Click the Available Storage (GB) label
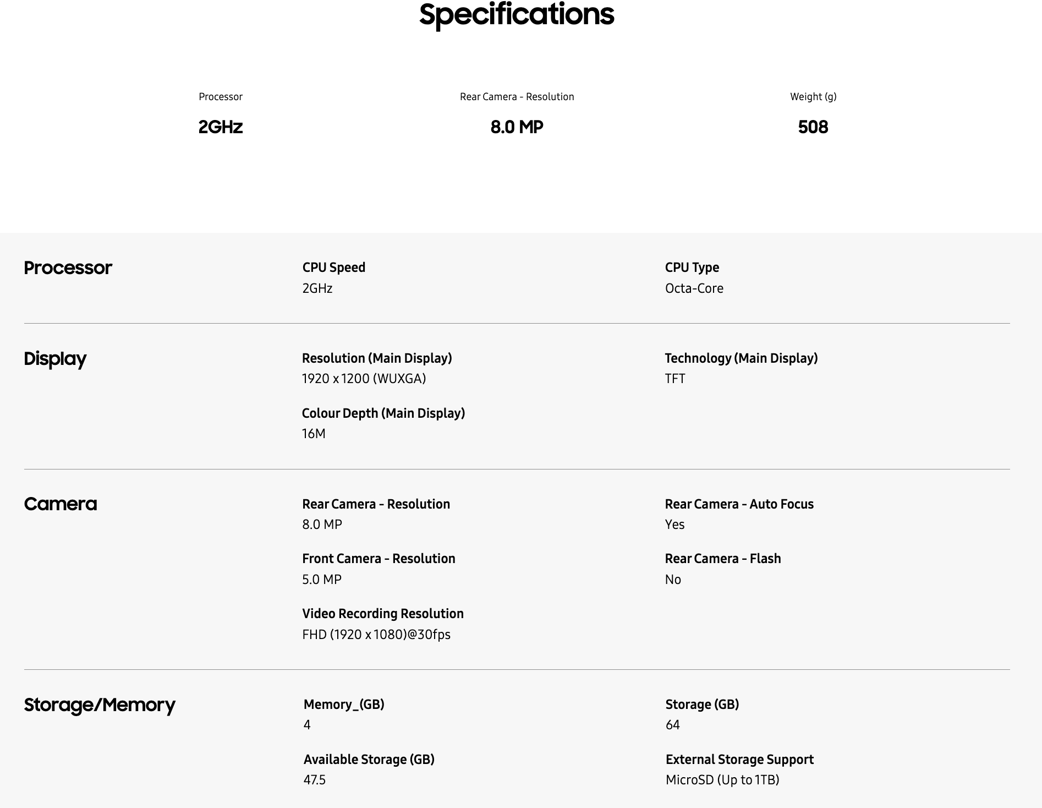The height and width of the screenshot is (808, 1042). coord(369,760)
